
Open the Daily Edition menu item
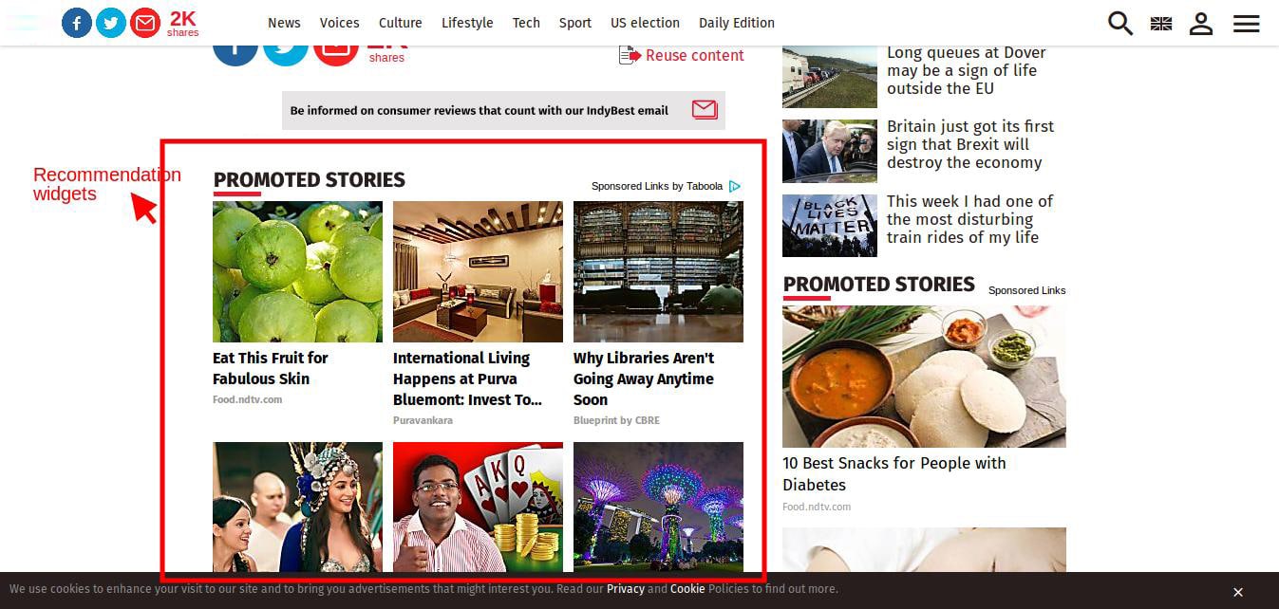[736, 23]
